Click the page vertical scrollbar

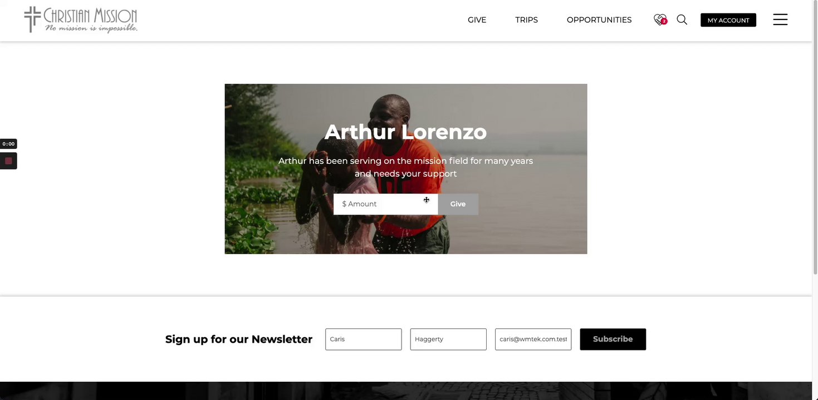[815, 200]
